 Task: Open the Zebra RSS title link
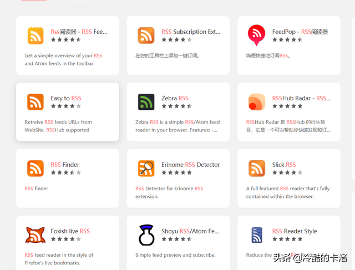tap(175, 98)
